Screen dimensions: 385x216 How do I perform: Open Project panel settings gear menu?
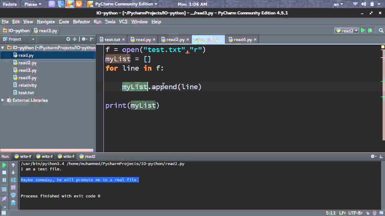coord(84,39)
